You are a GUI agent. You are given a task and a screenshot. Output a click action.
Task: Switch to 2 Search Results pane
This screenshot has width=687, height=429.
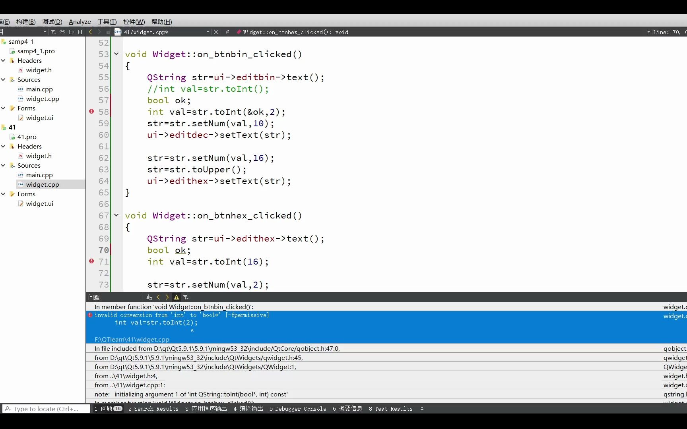point(153,408)
